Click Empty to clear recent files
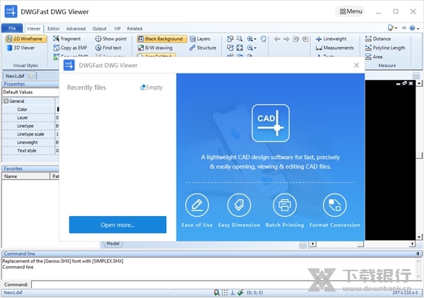 151,88
